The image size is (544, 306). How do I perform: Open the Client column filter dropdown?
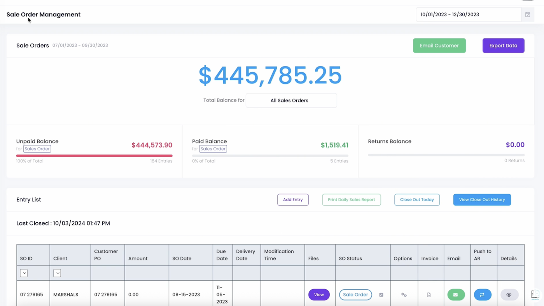(x=57, y=273)
